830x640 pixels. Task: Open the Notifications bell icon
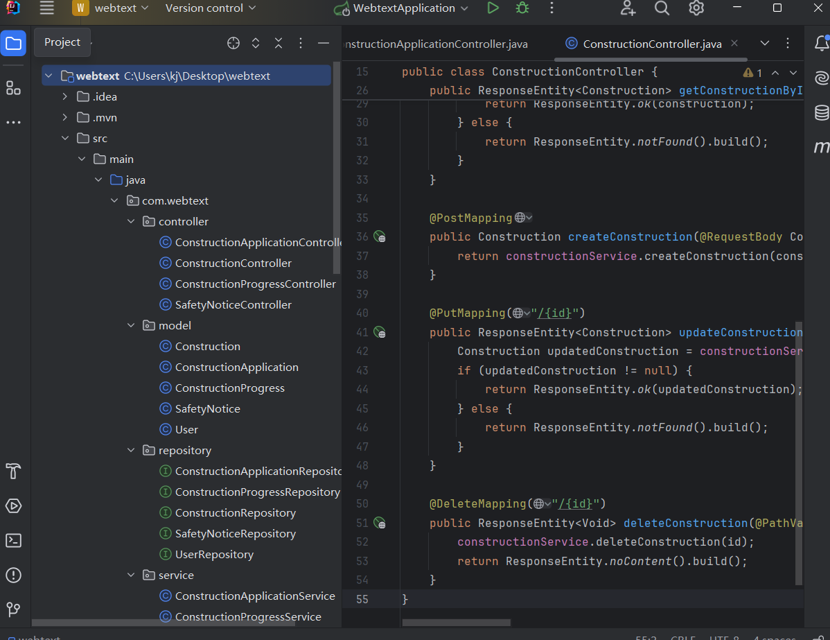(822, 44)
